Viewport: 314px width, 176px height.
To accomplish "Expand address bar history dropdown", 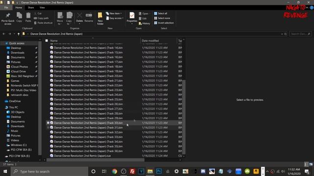I will 282,34.
